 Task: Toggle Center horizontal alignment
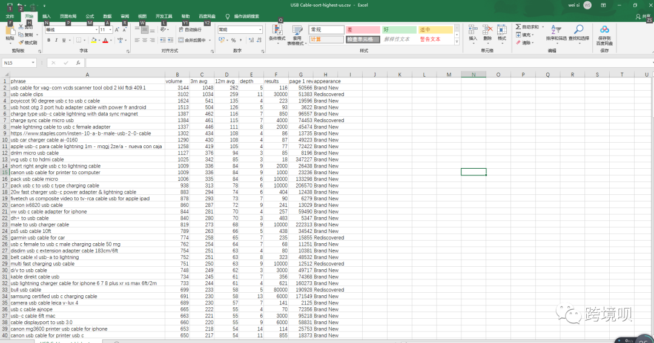coord(145,40)
